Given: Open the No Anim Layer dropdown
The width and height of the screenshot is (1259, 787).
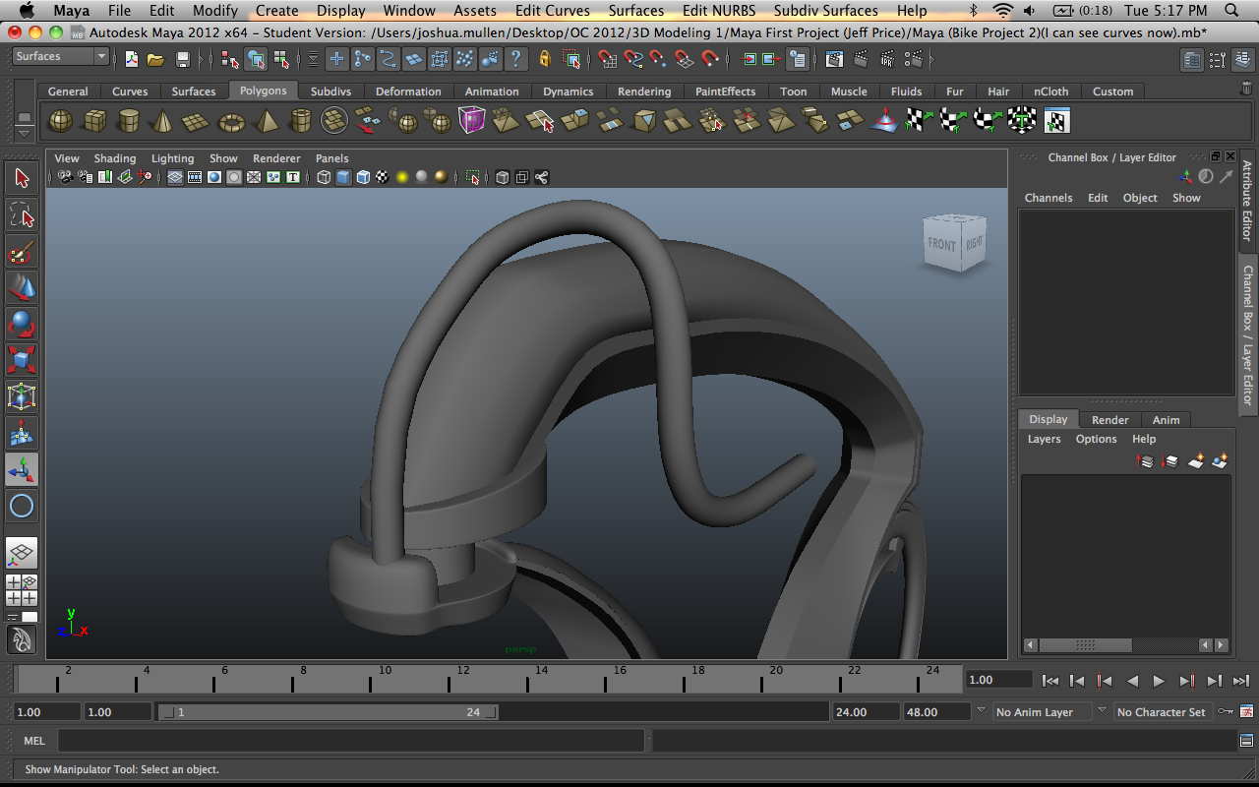Looking at the screenshot, I should pos(1043,711).
